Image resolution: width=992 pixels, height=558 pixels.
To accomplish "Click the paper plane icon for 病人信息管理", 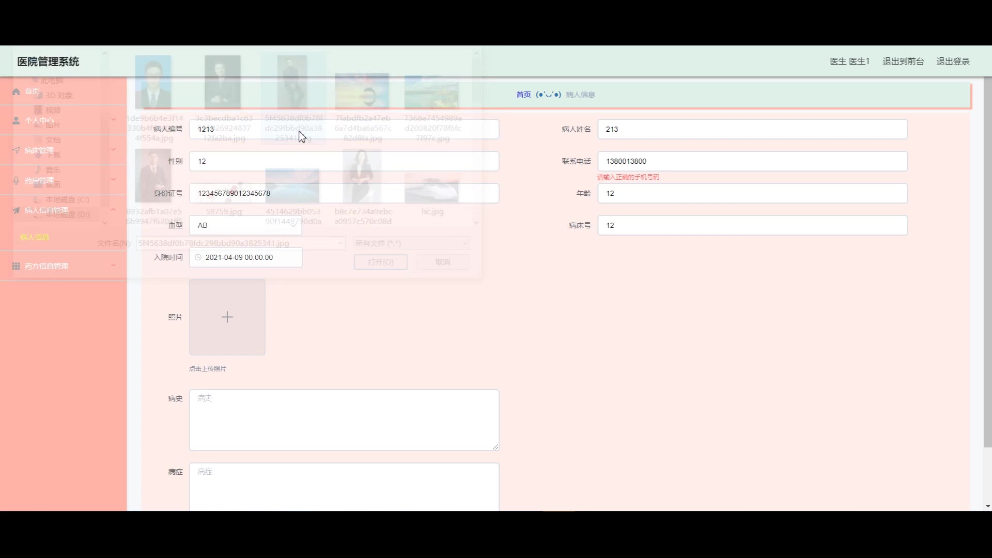I will tap(16, 210).
